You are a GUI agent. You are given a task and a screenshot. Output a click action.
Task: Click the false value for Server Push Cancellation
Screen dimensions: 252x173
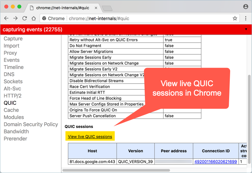click(x=169, y=116)
